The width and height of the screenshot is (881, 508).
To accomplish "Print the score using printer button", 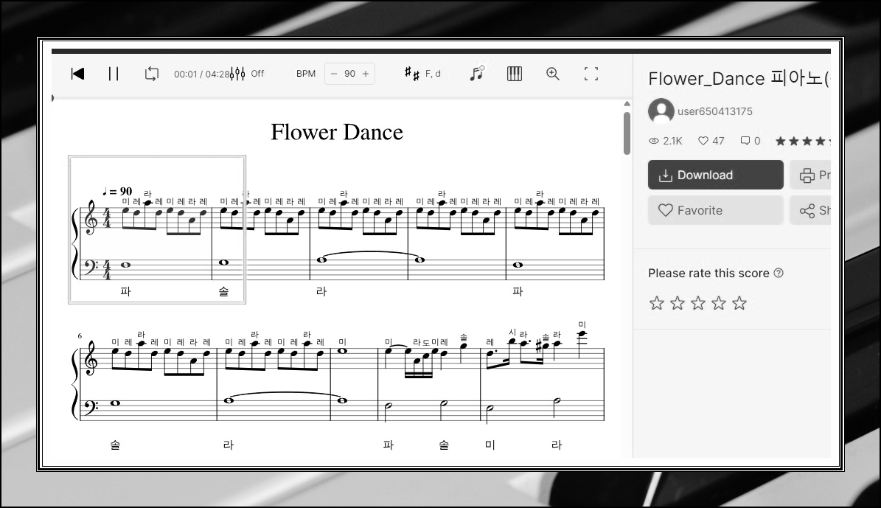I will point(810,175).
